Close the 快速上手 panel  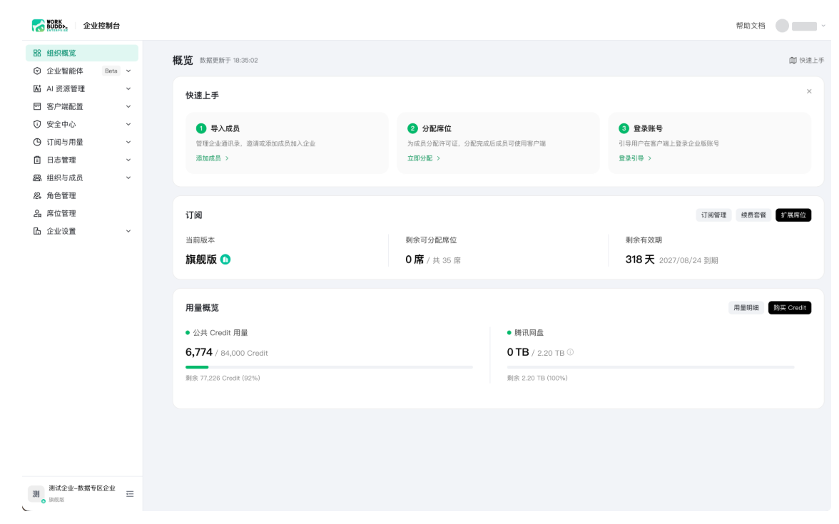pos(809,91)
